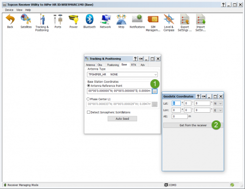Image resolution: width=245 pixels, height=189 pixels.
Task: Open the Ports settings
Action: 58,21
